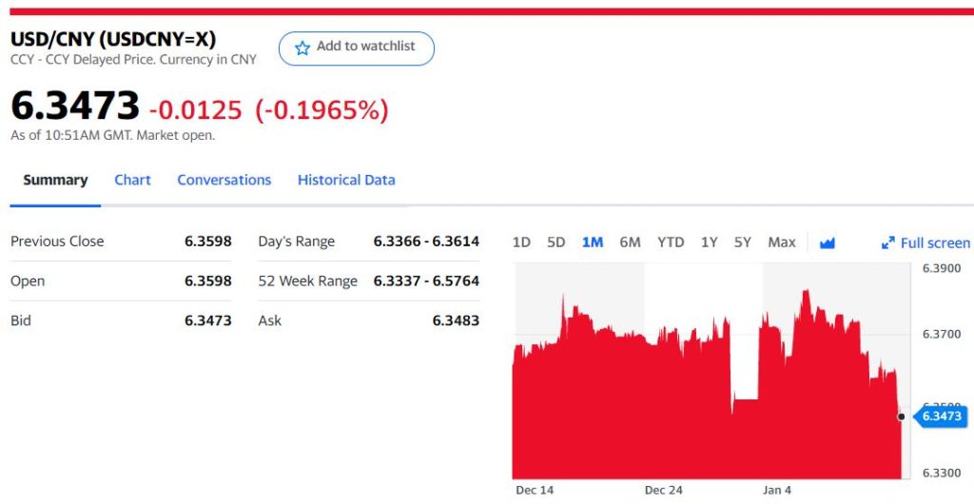Click the star icon in the watchlist button
This screenshot has width=974, height=504.
click(302, 48)
